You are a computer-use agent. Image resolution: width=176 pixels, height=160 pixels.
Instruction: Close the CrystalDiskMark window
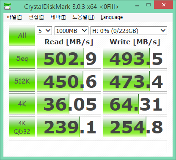pyautogui.click(x=164, y=5)
